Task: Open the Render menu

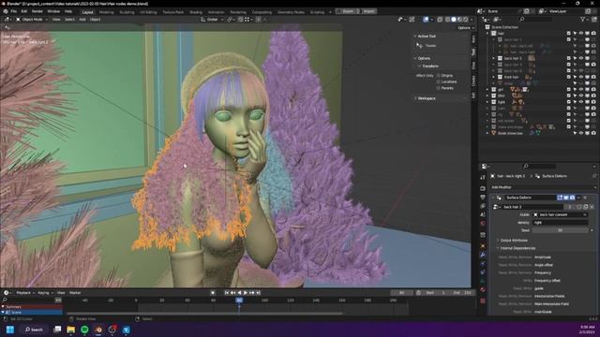Action: 37,11
